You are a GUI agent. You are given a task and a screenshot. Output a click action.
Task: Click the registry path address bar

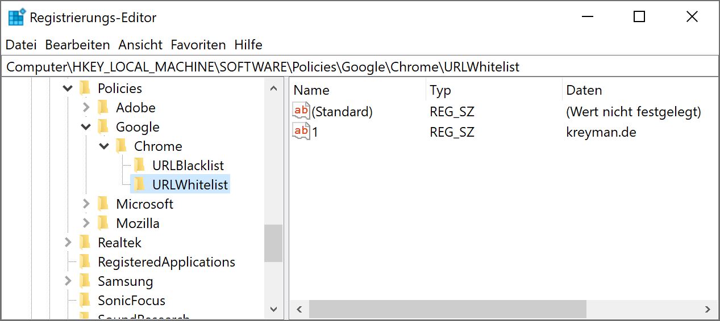(x=360, y=67)
